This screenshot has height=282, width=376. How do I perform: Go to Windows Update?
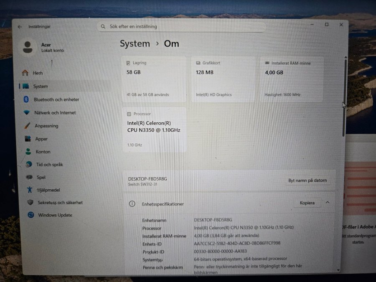(55, 215)
